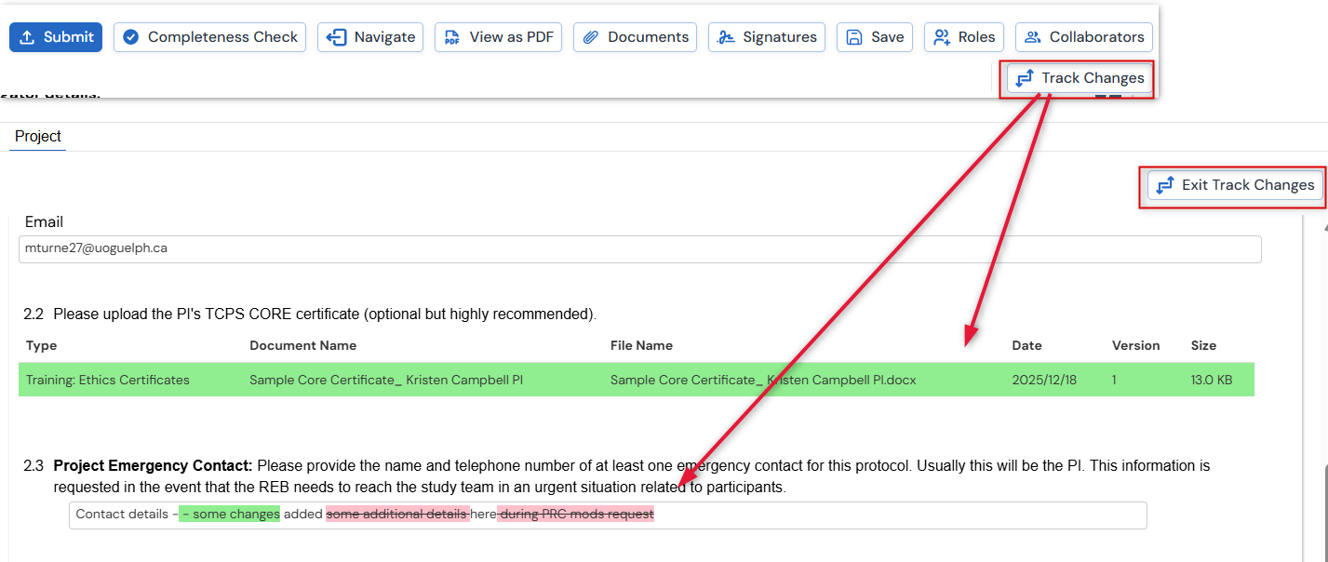Click the Type column header
1328x562 pixels.
point(42,345)
